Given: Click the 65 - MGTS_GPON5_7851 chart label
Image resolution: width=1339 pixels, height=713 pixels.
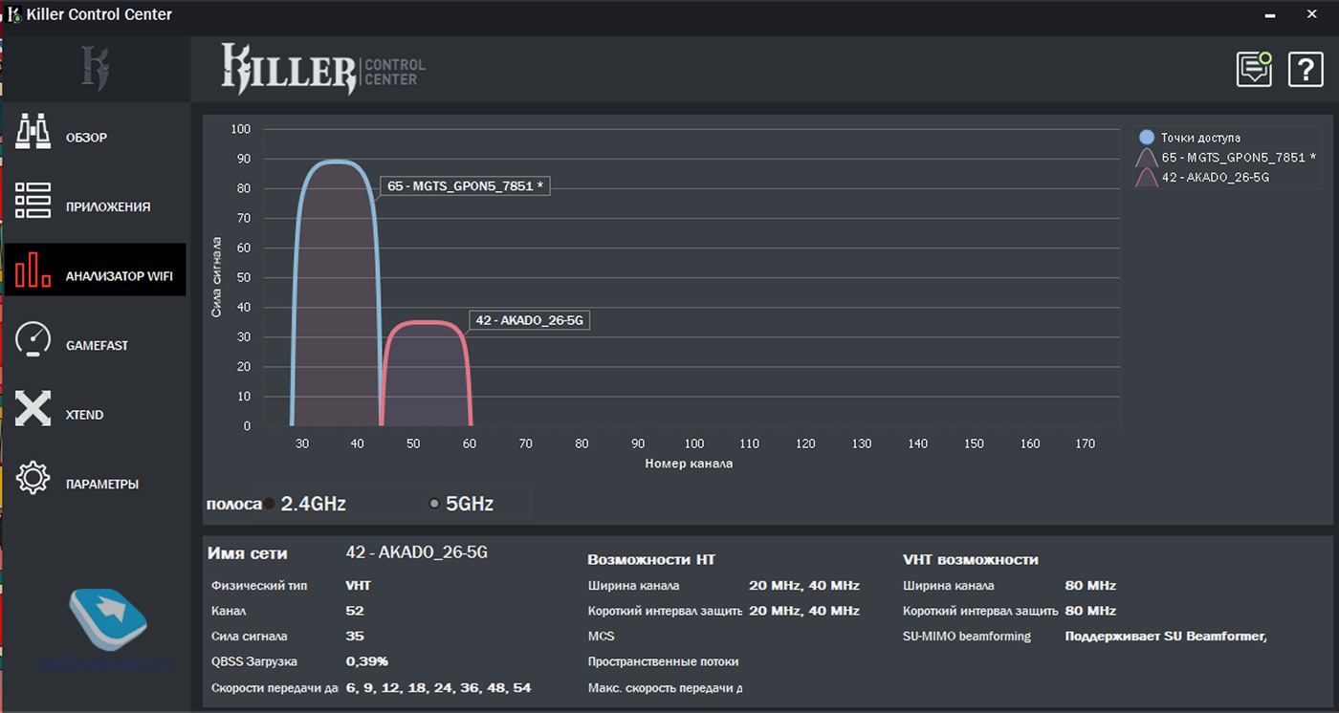Looking at the screenshot, I should point(465,187).
